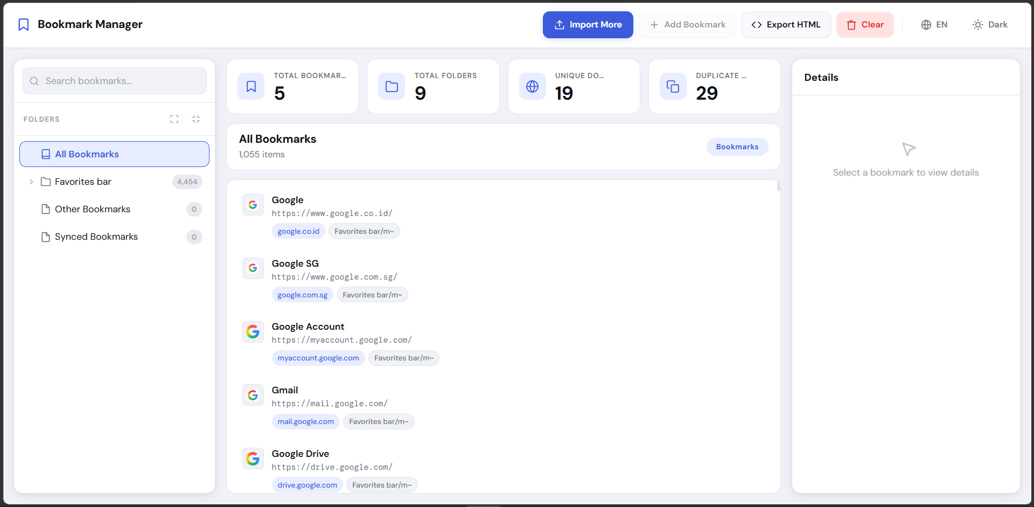Click the Add Bookmark button

click(687, 25)
